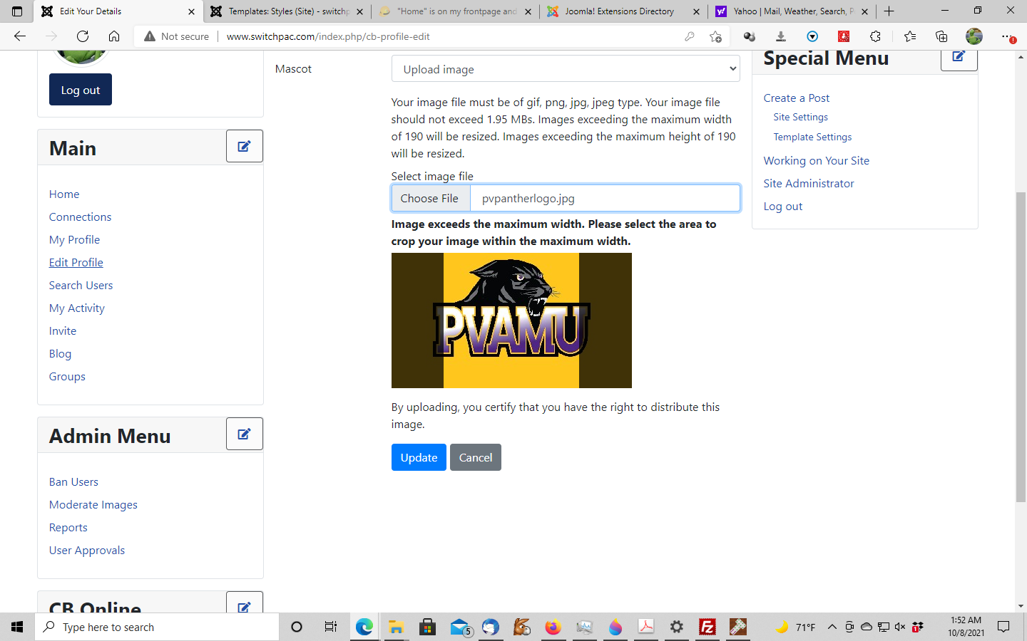The height and width of the screenshot is (641, 1027).
Task: Switch to the "Home" is on my frontpage tab
Action: [x=456, y=11]
